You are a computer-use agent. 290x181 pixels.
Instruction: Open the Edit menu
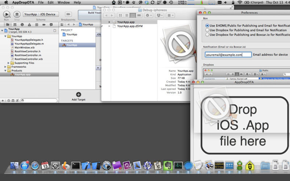50,3
